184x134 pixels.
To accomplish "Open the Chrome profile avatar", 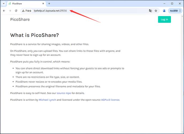I will [164, 11].
